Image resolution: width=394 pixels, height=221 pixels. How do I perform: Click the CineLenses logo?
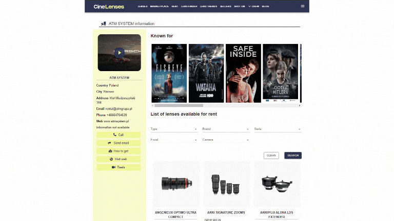click(x=109, y=6)
